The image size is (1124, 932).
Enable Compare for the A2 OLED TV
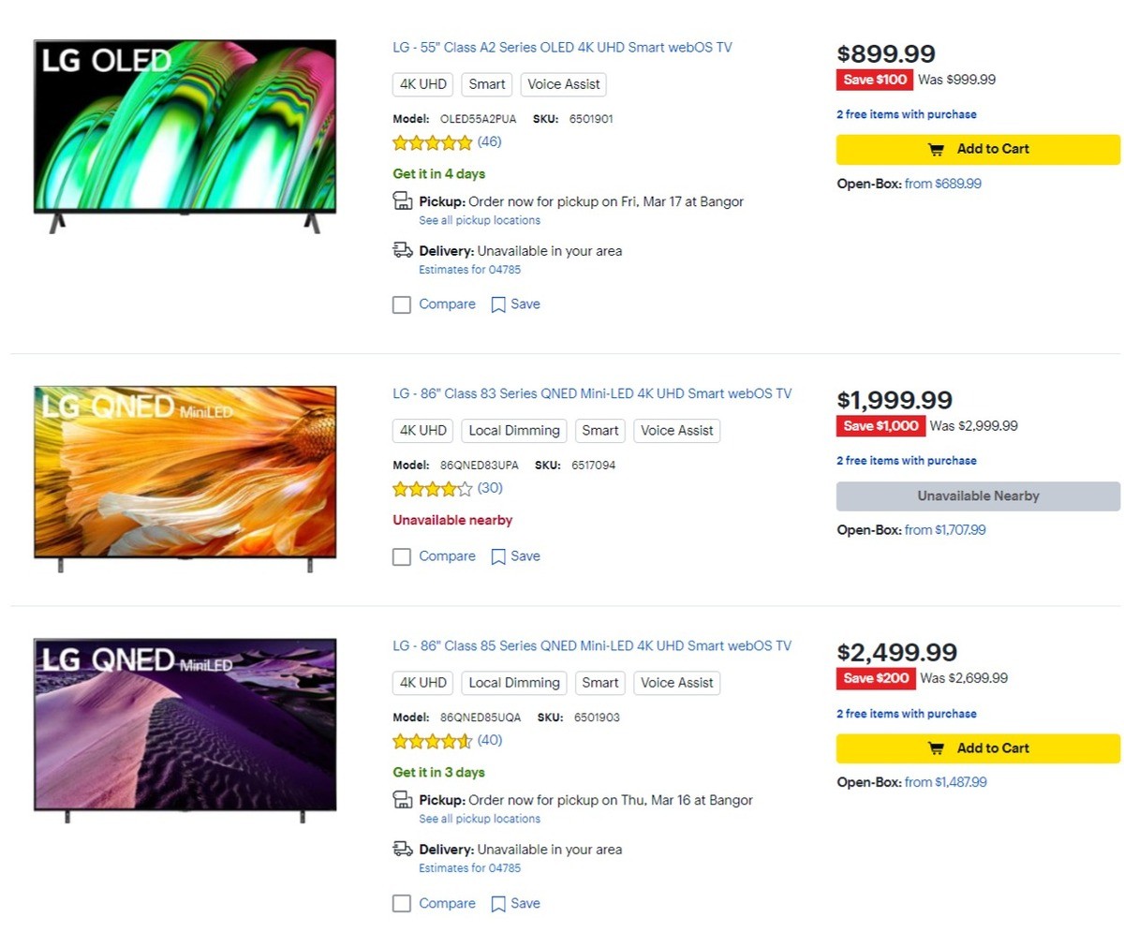tap(401, 303)
